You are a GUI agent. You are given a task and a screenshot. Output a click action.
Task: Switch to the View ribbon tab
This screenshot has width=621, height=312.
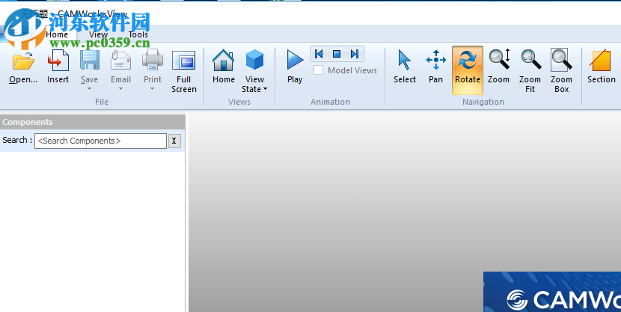click(98, 34)
